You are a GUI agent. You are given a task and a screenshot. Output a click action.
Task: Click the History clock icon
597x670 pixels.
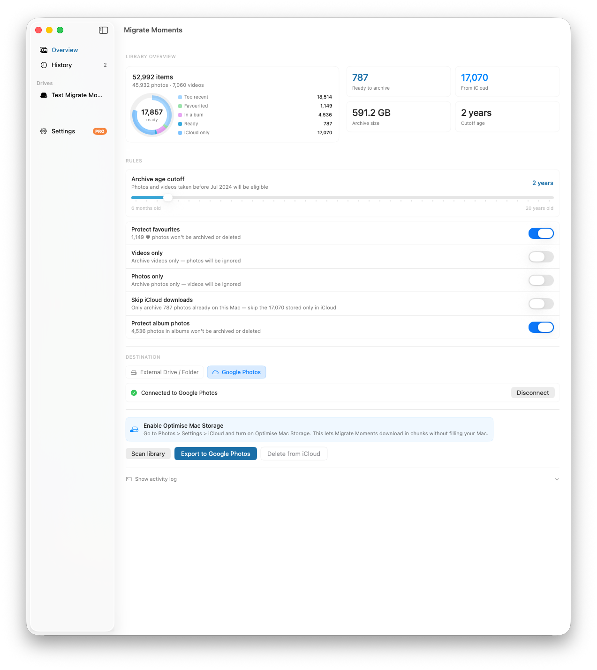pyautogui.click(x=44, y=65)
